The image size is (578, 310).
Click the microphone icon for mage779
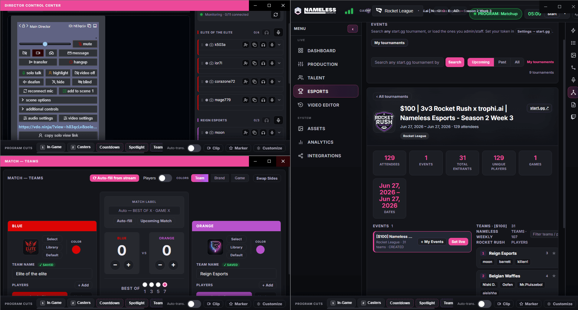pos(272,100)
